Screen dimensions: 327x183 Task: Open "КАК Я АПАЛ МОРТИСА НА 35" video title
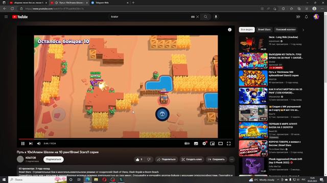click(286, 91)
